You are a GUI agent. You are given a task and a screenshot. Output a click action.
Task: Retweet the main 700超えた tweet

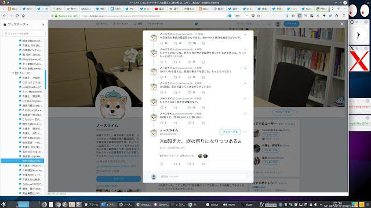(x=176, y=164)
